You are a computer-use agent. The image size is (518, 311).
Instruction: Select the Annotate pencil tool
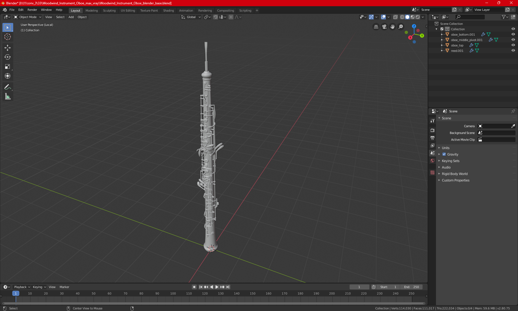[x=8, y=87]
